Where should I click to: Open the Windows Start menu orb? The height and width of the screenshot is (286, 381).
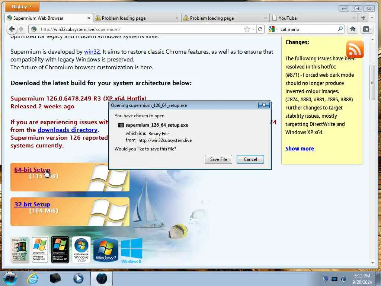coord(10,279)
